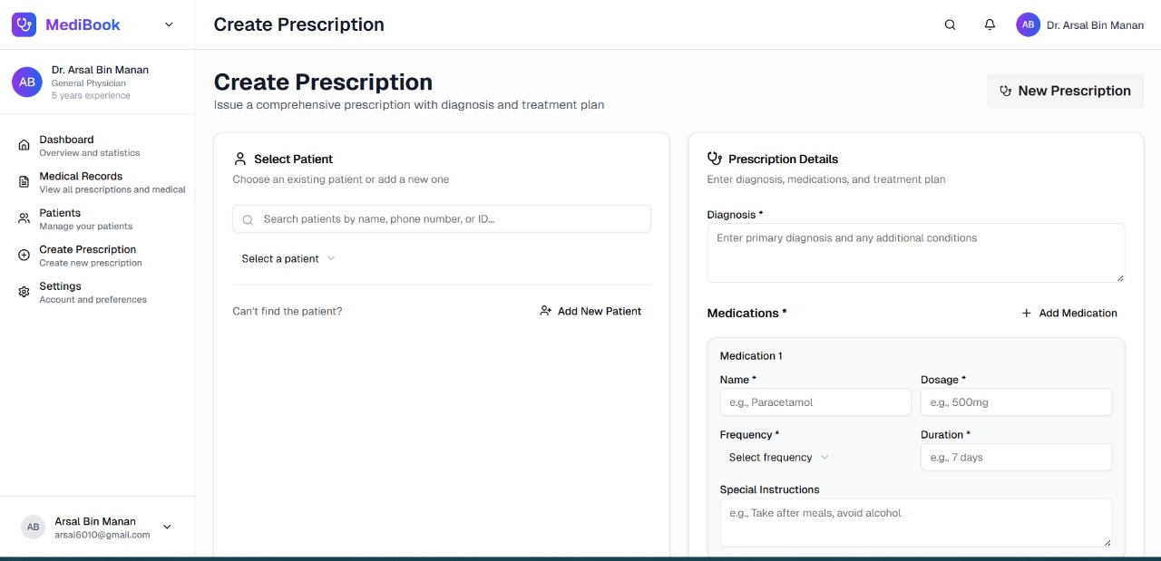Click the Medical Records document icon
Image resolution: width=1161 pixels, height=561 pixels.
click(x=24, y=182)
